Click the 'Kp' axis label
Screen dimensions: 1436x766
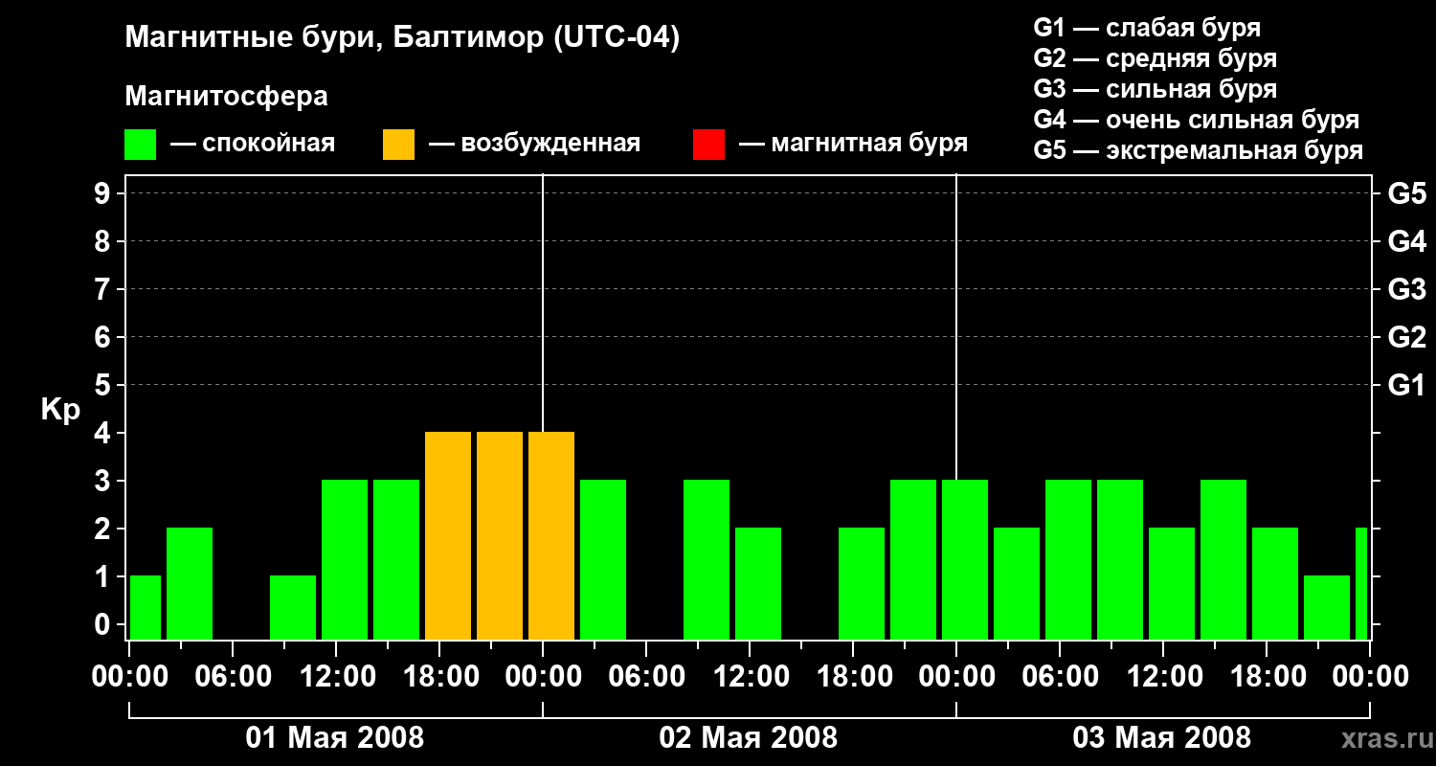tap(60, 410)
